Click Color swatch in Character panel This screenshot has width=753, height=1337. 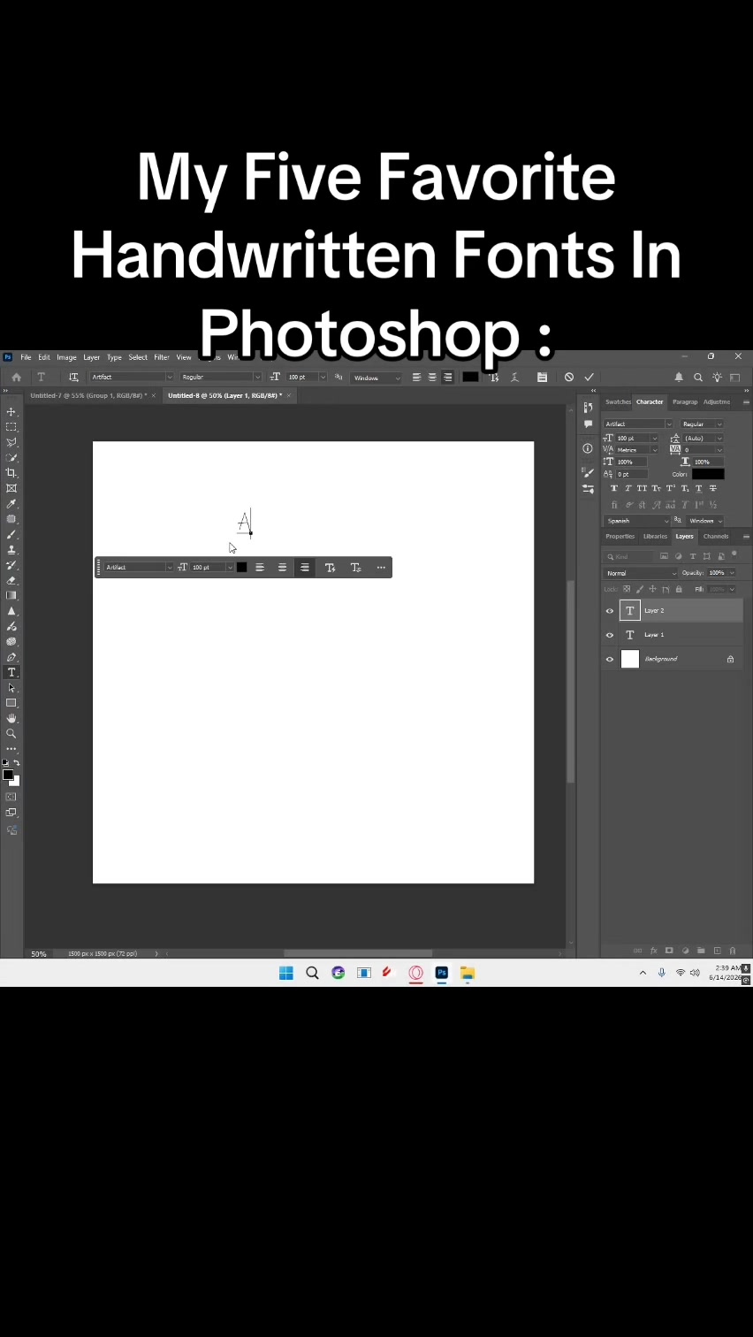point(708,475)
